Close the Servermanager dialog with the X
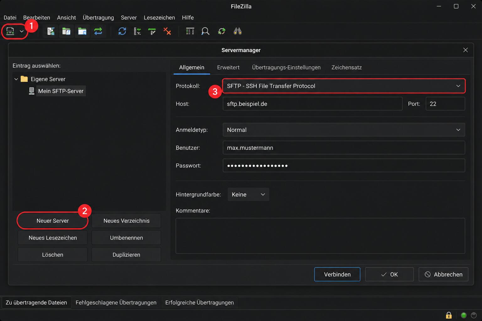Viewport: 482px width, 321px height. (465, 50)
